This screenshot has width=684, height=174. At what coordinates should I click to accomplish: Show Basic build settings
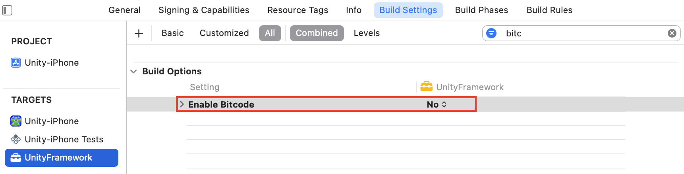pyautogui.click(x=172, y=33)
